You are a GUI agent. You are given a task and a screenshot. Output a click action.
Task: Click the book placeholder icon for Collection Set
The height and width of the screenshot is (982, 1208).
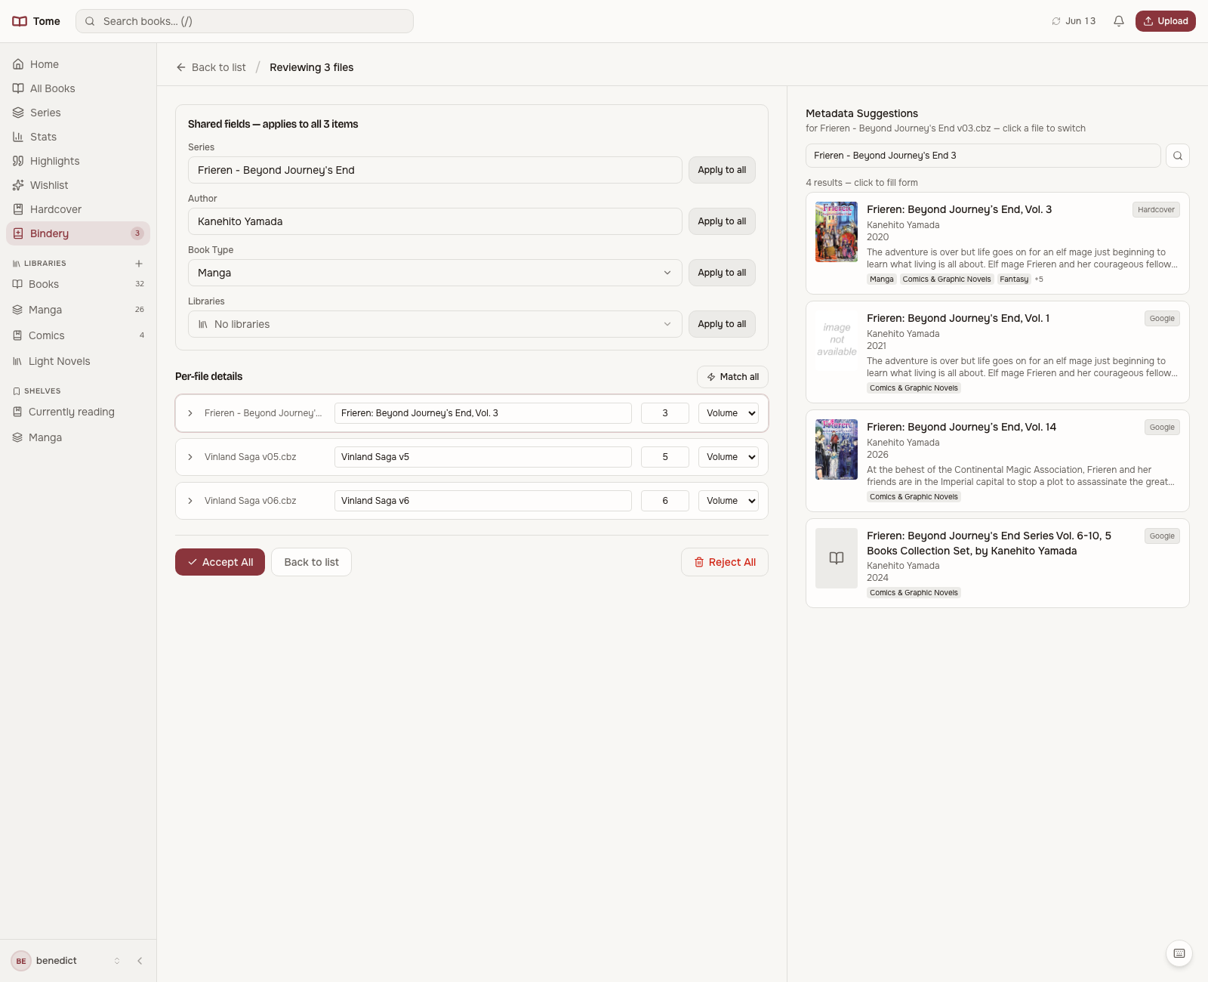[837, 558]
